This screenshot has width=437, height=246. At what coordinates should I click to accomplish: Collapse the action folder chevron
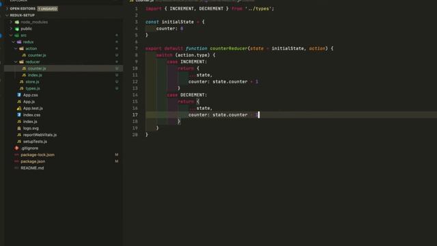click(16, 49)
